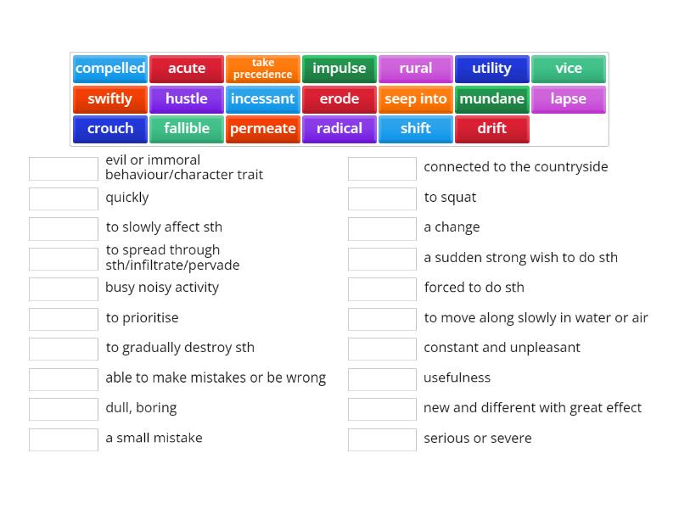
Task: Click the purple 'hustle' tile
Action: point(186,98)
